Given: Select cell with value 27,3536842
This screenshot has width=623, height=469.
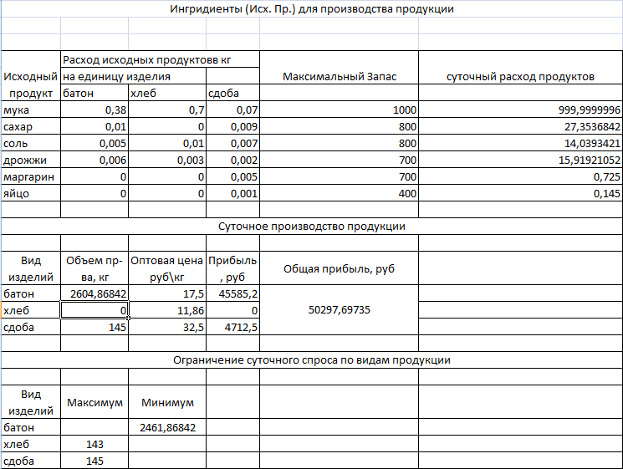Looking at the screenshot, I should [520, 126].
